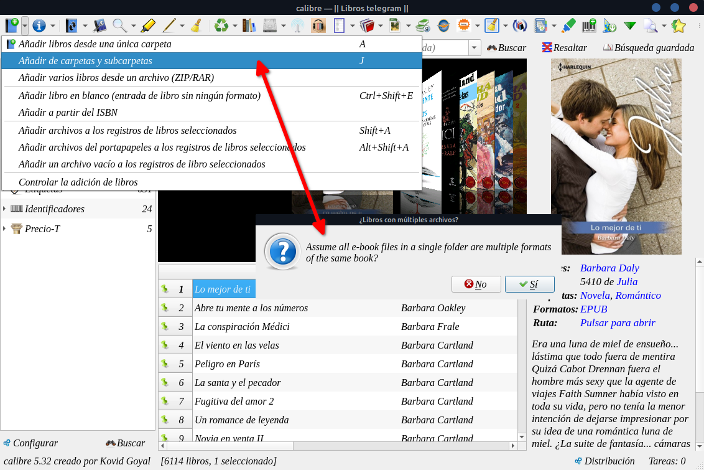The width and height of the screenshot is (704, 470).
Task: Click the orange and blue globe icon
Action: (443, 26)
